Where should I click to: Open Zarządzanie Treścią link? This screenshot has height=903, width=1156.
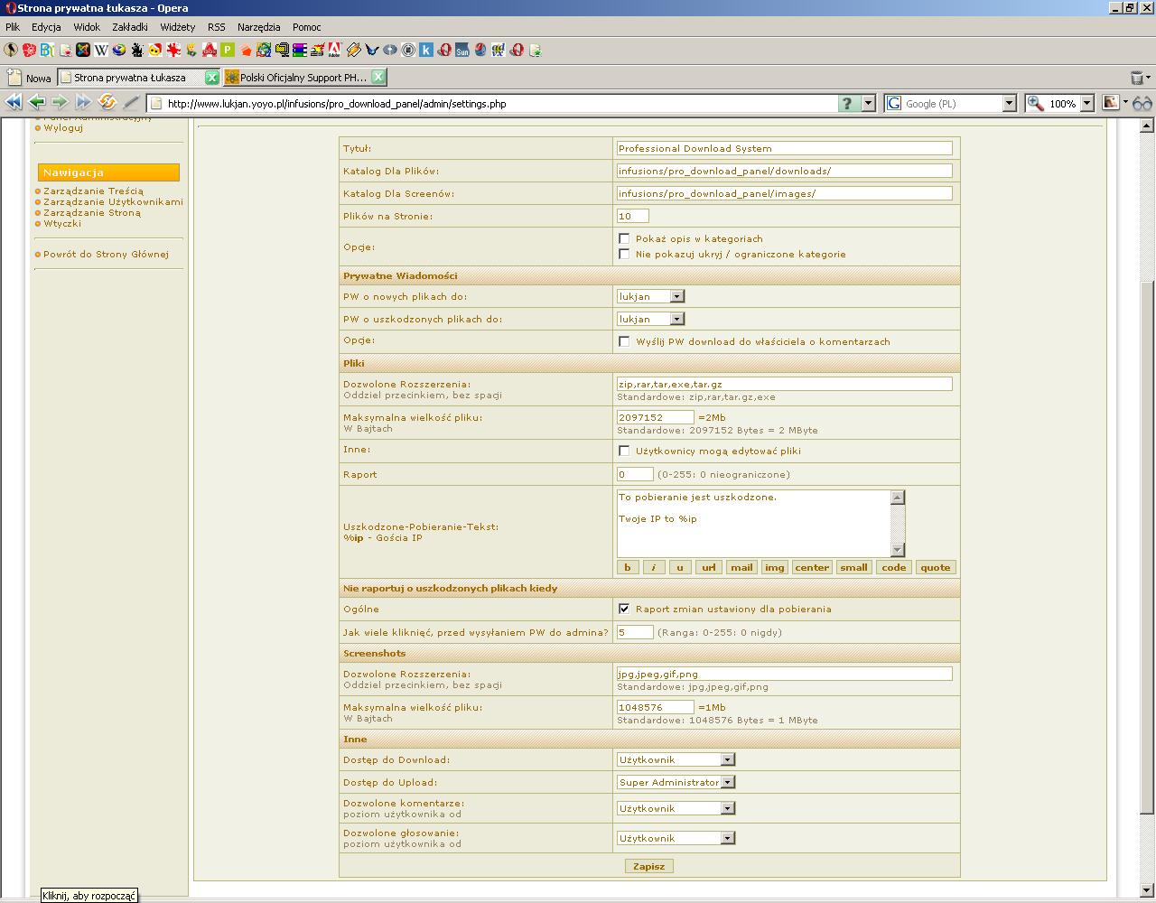click(x=93, y=191)
